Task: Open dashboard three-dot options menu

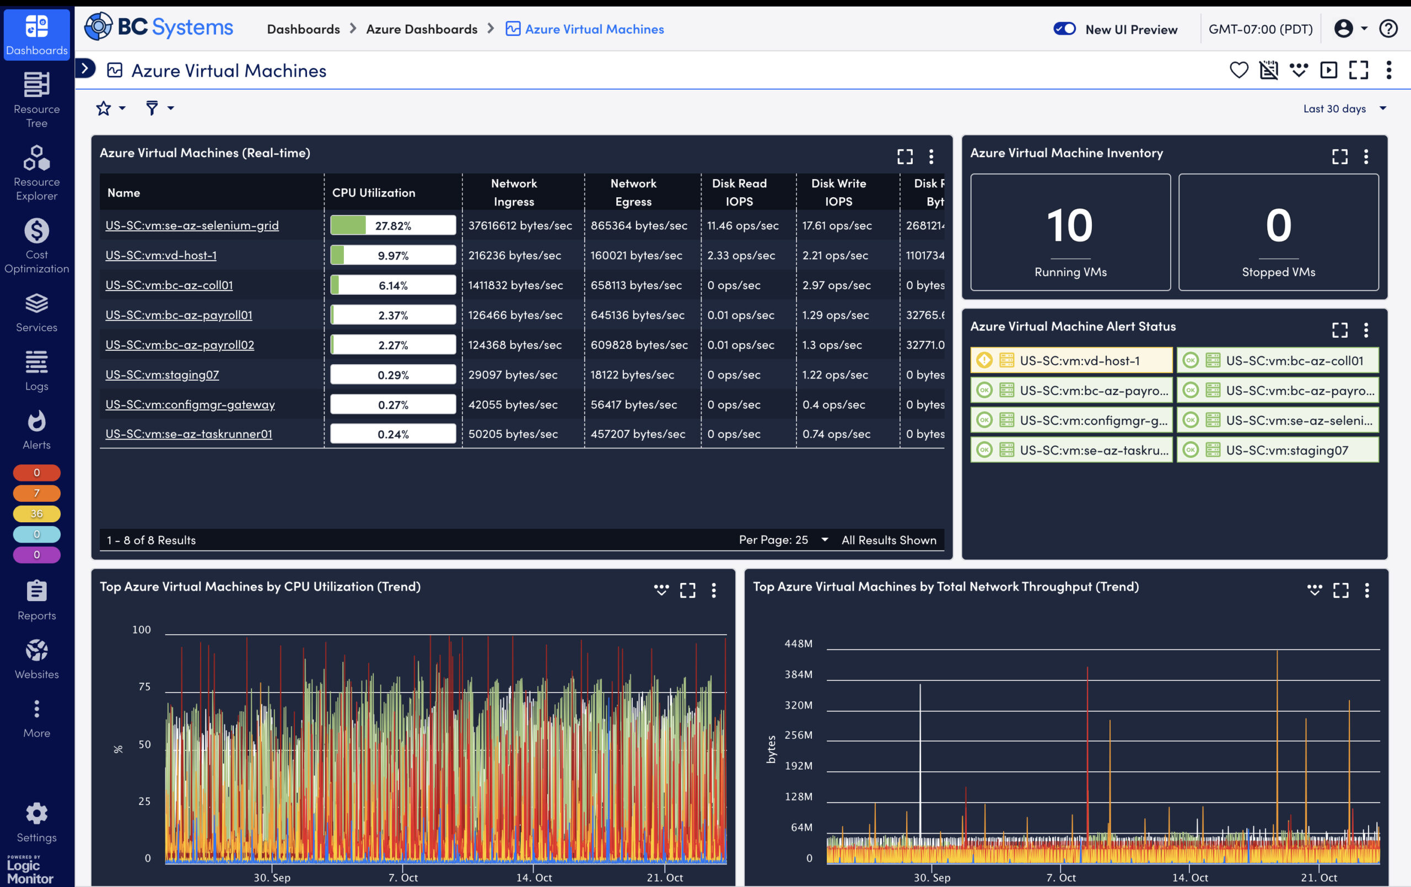Action: pos(1388,71)
